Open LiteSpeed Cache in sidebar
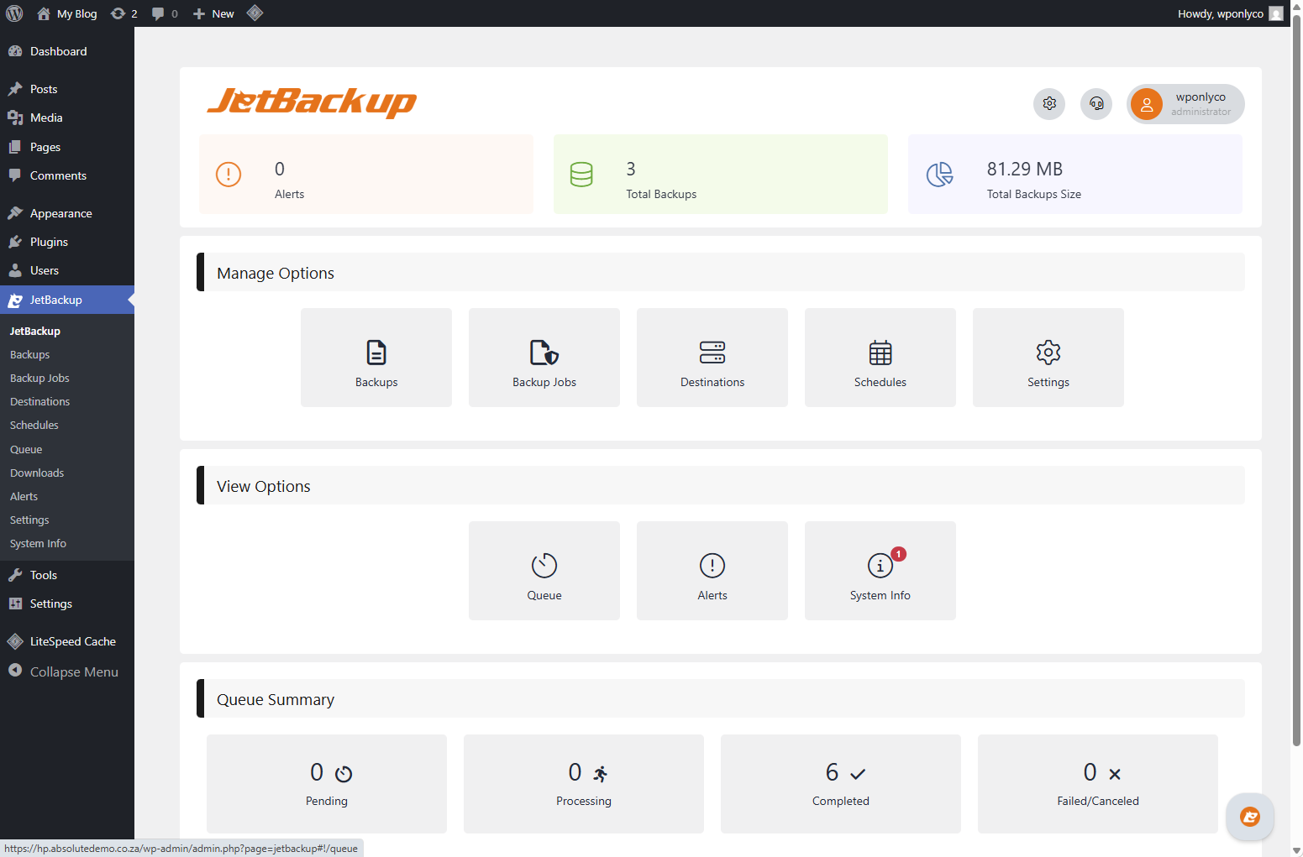Screen dimensions: 1303x857 pyautogui.click(x=67, y=641)
